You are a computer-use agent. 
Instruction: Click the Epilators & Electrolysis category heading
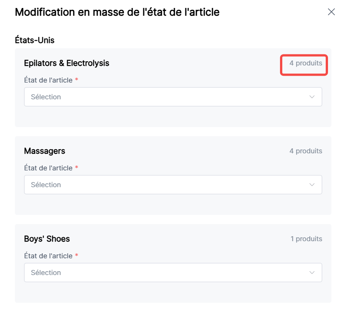coord(67,63)
